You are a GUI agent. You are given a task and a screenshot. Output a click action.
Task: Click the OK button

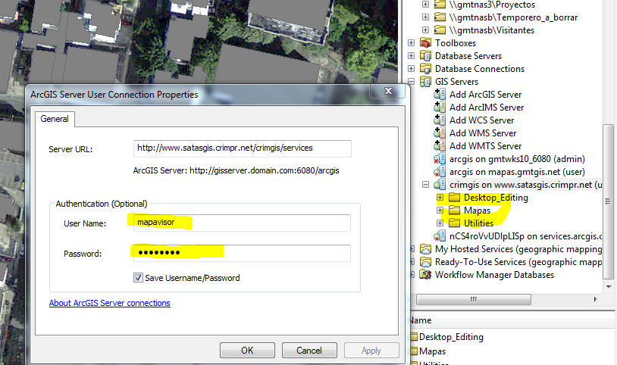click(x=247, y=350)
